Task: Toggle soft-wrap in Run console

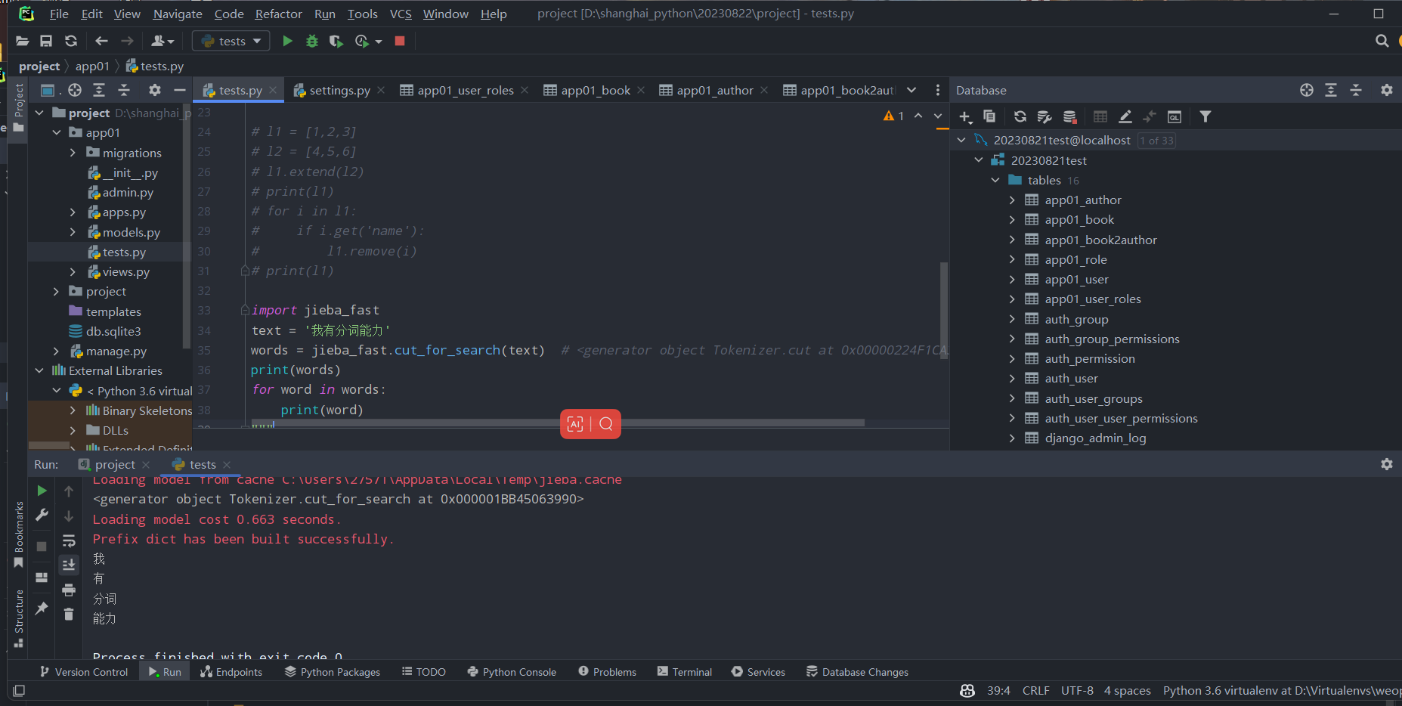Action: [x=69, y=540]
